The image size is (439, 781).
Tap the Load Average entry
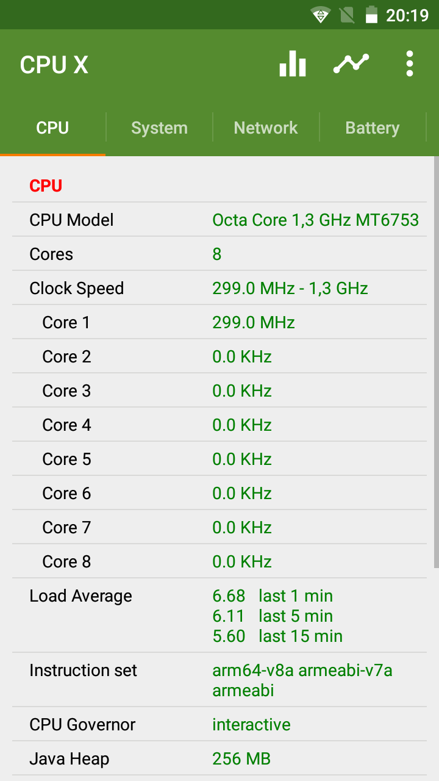point(220,616)
